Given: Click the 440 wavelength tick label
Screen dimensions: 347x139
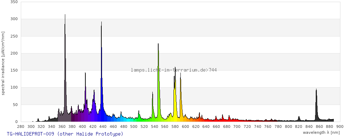Looking at the screenshot, I should coord(103,126).
